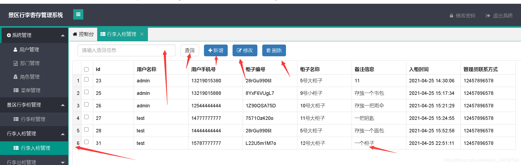Click the 景区行李寄存管理系统 title
521x165 pixels.
click(36, 15)
